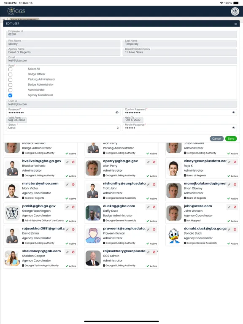Uncheck the Agency Coordinator role

click(10, 95)
